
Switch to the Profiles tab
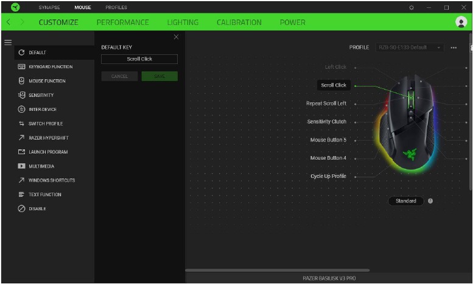[x=116, y=7]
